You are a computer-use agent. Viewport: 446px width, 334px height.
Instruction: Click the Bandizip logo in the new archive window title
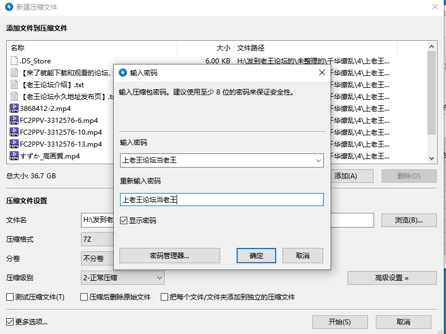coord(9,7)
